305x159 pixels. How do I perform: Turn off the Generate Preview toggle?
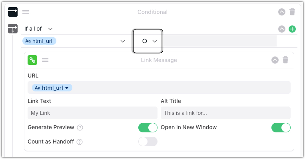[148, 128]
